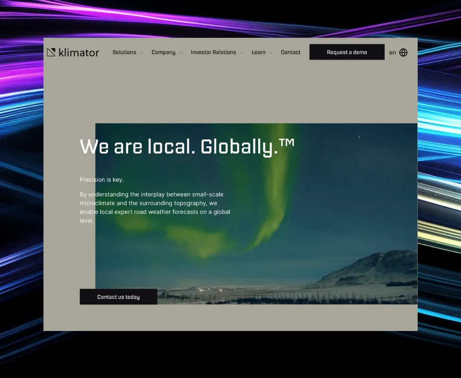Click the 'Precision is key.' text

coord(101,180)
